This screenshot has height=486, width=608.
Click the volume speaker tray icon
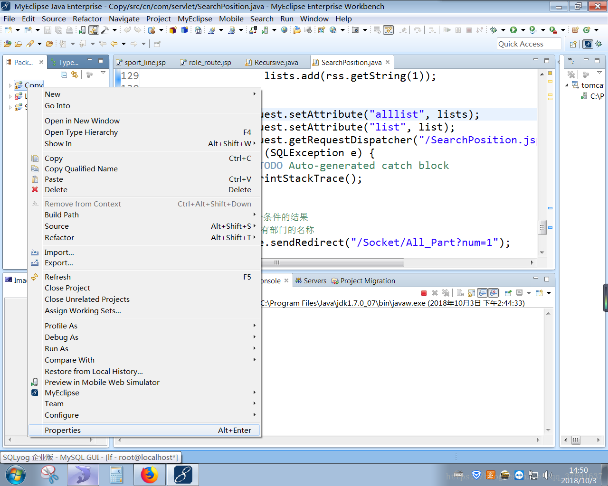(548, 475)
